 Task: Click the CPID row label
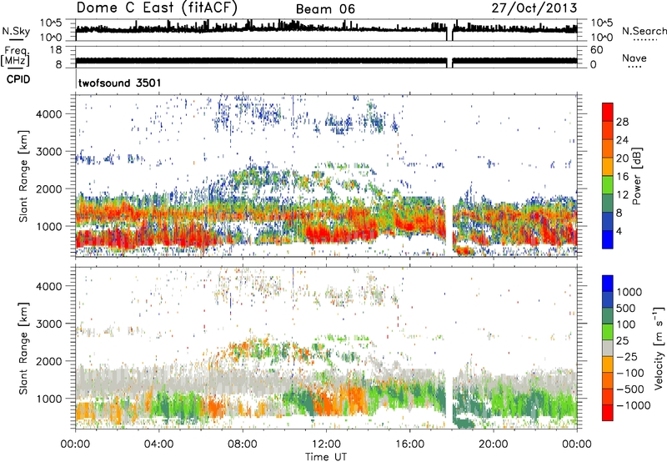(18, 79)
